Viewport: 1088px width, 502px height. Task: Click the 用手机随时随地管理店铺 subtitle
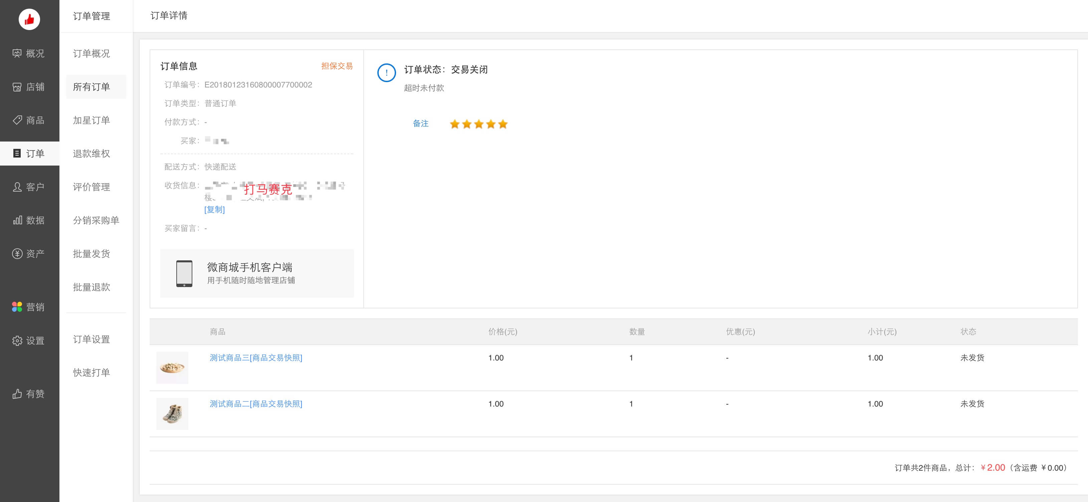pos(251,280)
